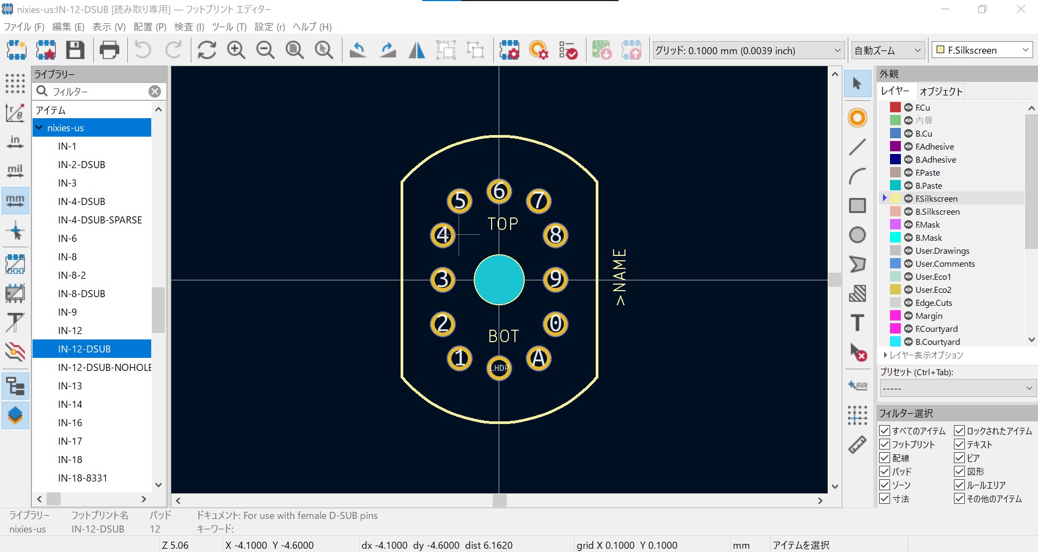
Task: Click the library フィルター search field
Action: 99,91
